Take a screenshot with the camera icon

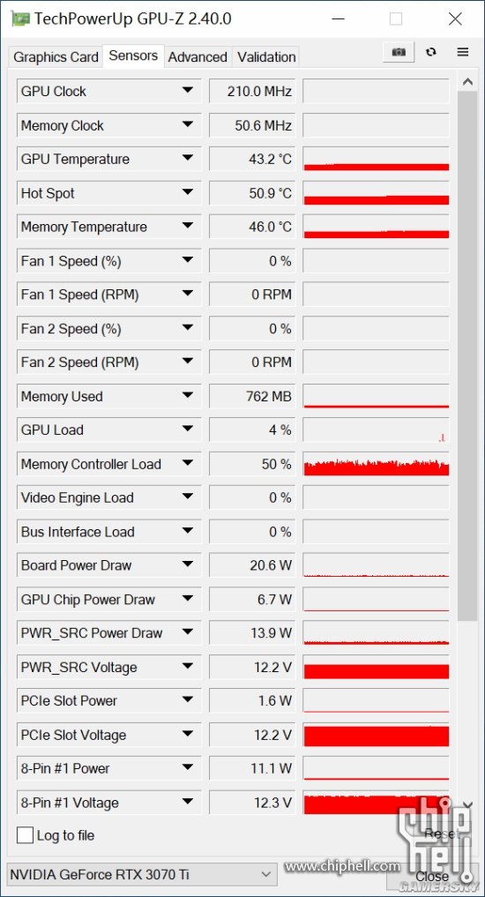click(399, 52)
